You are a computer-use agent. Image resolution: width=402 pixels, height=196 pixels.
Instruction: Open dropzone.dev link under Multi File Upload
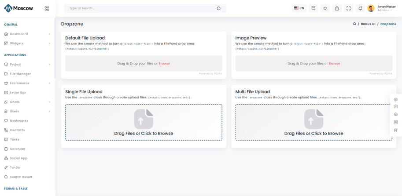coord(340,98)
